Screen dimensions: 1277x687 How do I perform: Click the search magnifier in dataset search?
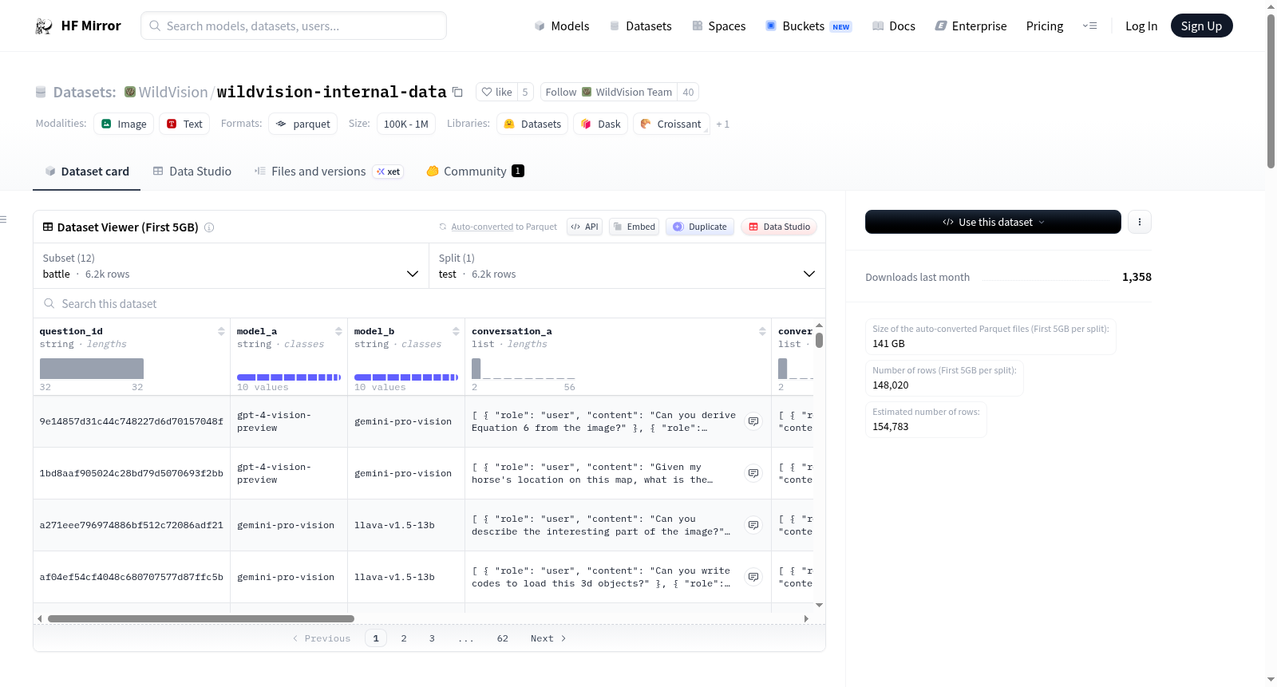click(x=49, y=303)
